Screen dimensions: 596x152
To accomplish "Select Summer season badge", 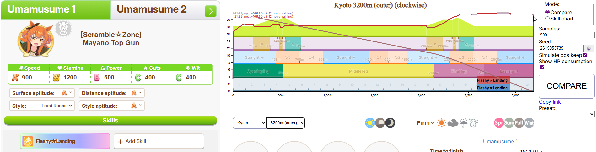I will (x=509, y=123).
